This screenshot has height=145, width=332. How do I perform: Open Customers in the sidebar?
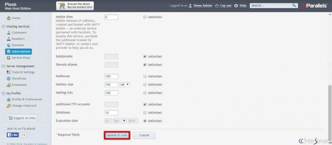pos(19,33)
